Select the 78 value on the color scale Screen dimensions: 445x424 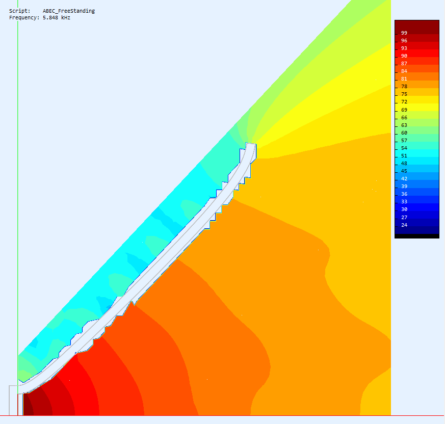pyautogui.click(x=404, y=86)
